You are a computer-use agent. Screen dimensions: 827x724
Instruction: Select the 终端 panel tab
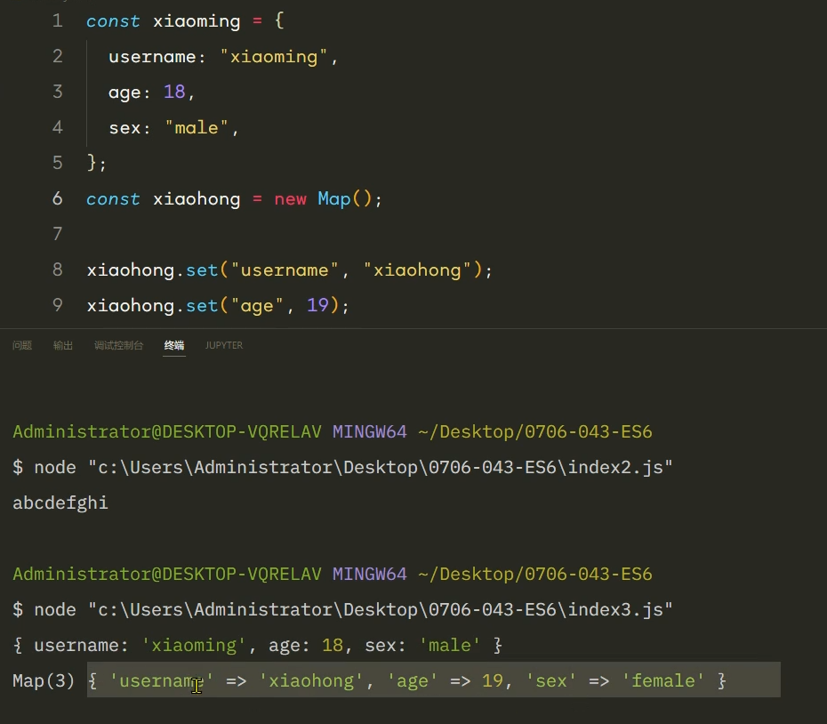174,345
